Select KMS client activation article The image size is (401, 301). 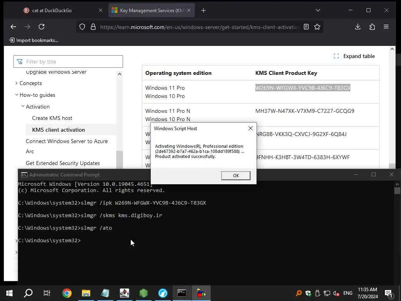click(x=59, y=130)
